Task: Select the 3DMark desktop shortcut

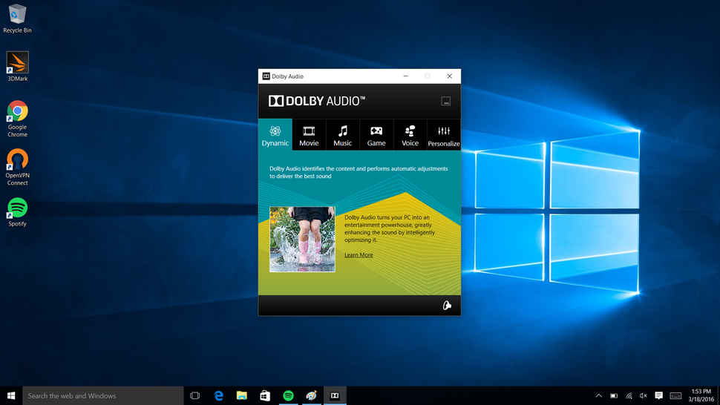Action: 18,67
